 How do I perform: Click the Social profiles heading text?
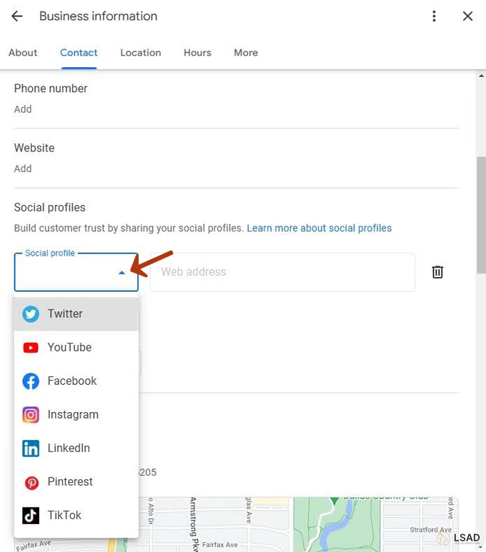[50, 207]
